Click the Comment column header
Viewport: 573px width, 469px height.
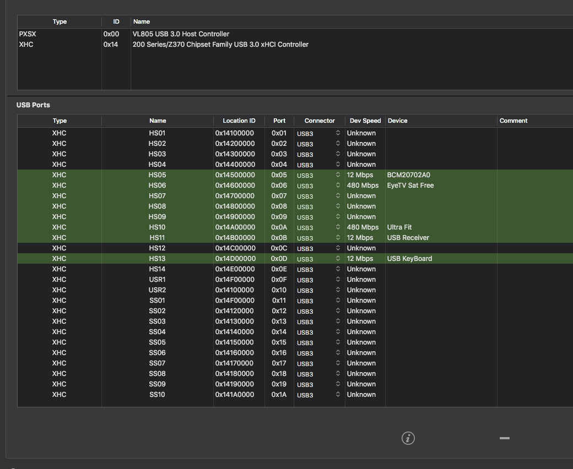click(513, 121)
